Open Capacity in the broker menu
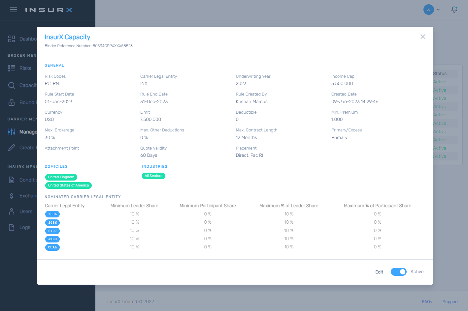Screen dimensions: 468x311 [28, 85]
